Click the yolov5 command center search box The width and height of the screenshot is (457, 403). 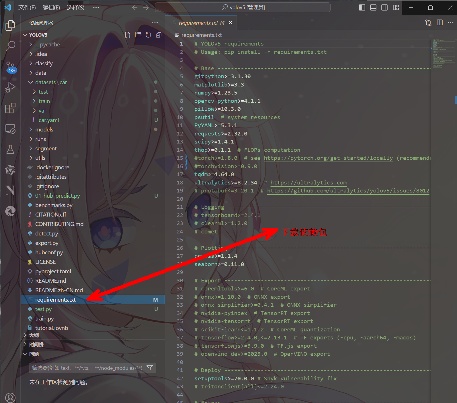click(243, 7)
